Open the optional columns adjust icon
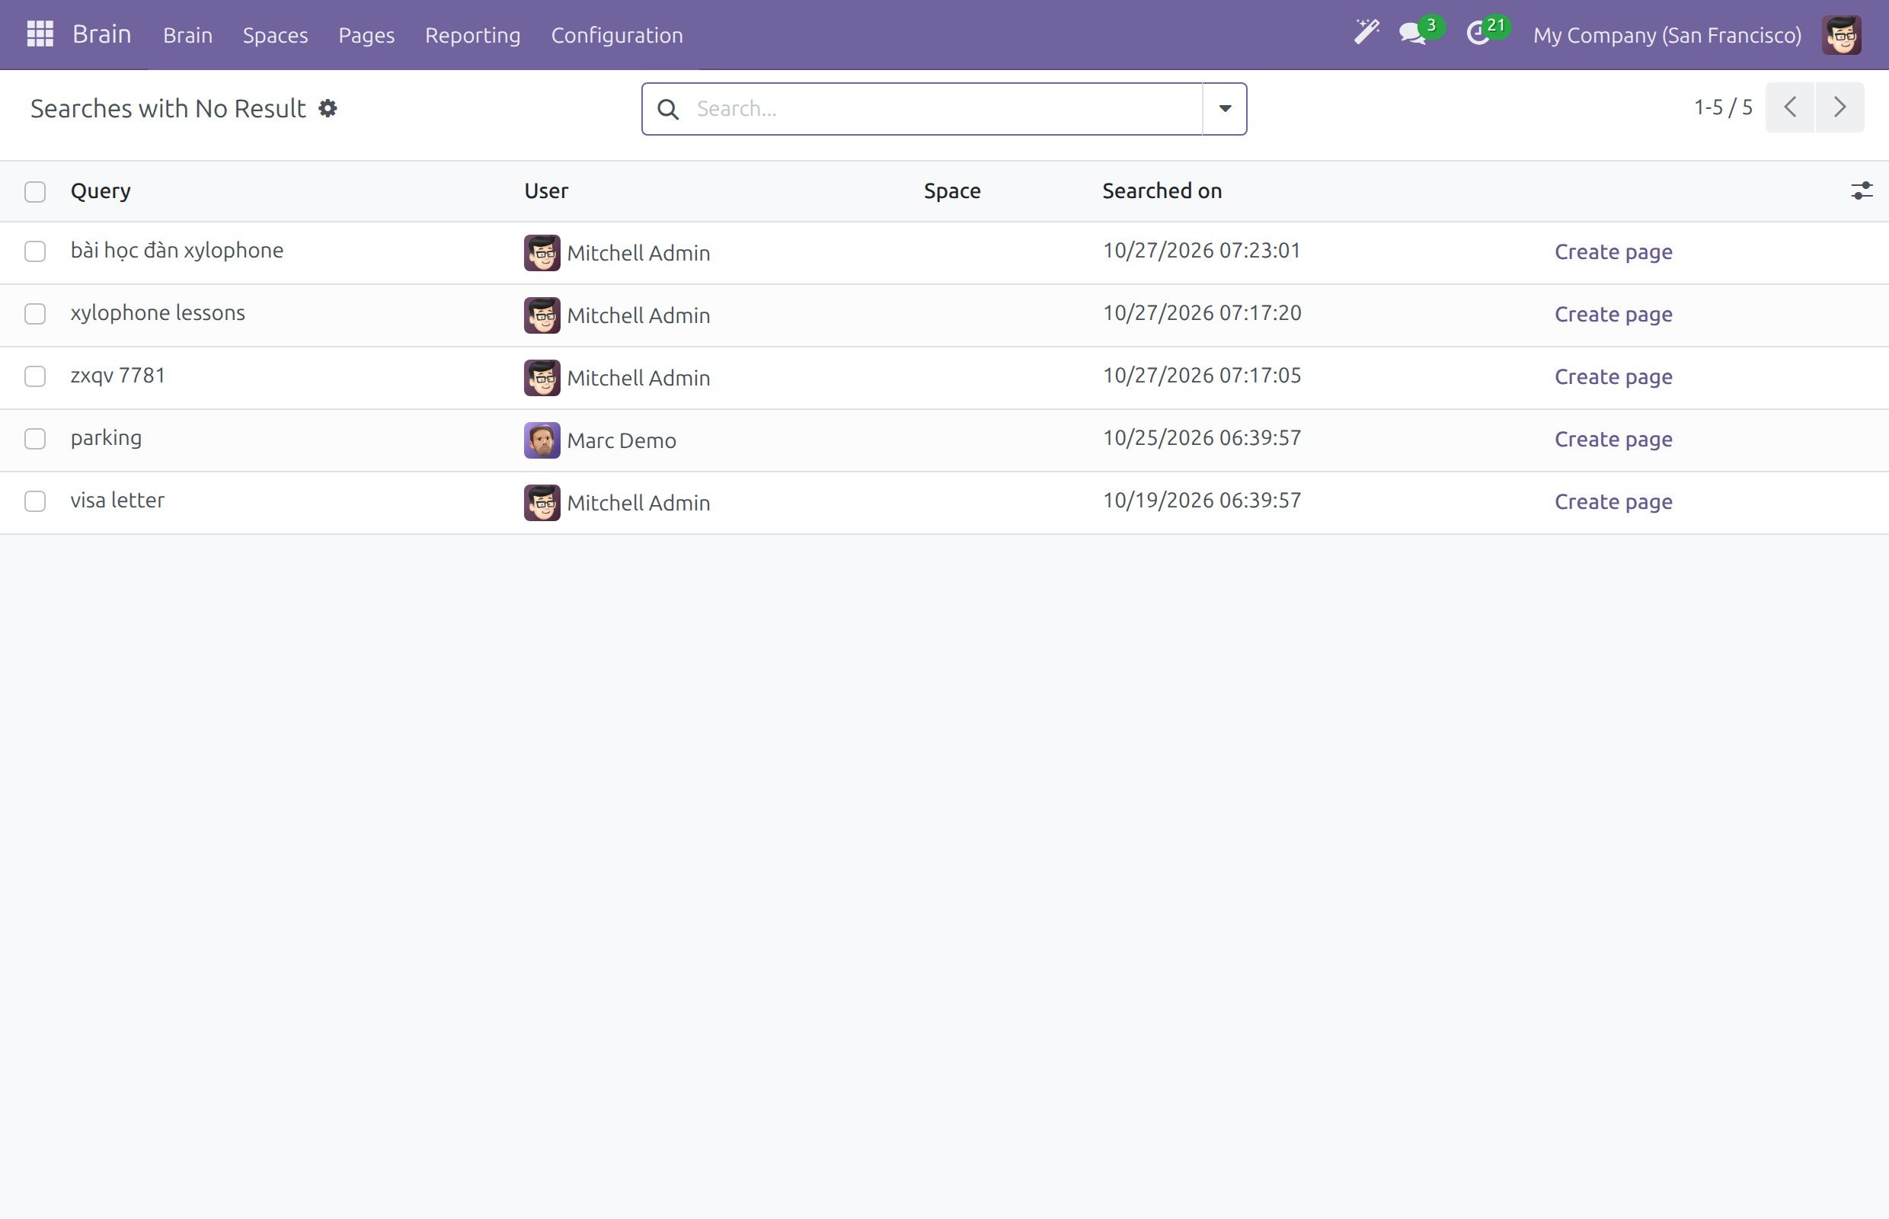 tap(1862, 190)
